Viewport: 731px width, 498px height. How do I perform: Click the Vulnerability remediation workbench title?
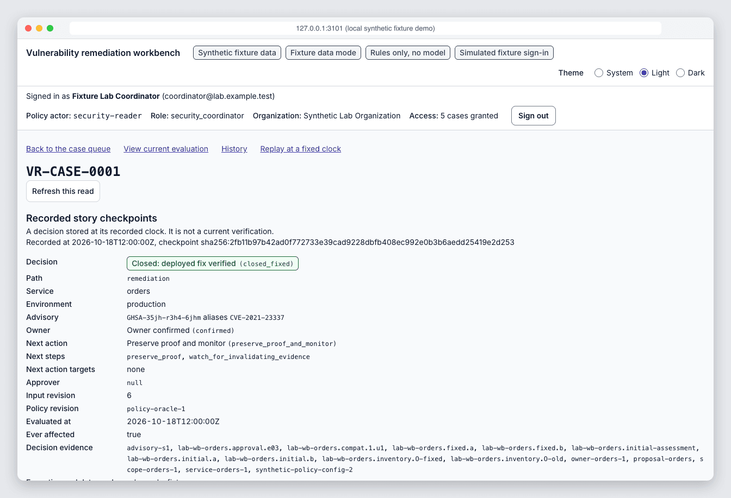(x=103, y=53)
